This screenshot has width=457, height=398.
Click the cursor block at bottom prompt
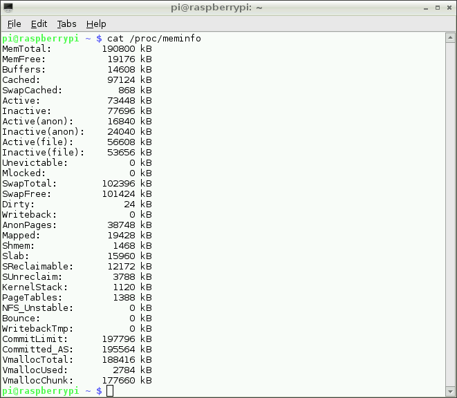pos(110,391)
